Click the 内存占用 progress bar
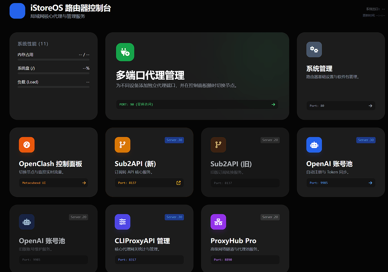Viewport: 388px width, 272px height. pyautogui.click(x=53, y=60)
